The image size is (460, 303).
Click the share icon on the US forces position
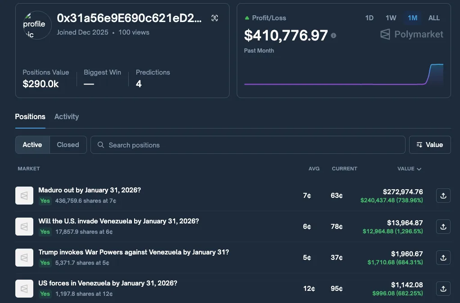click(443, 289)
